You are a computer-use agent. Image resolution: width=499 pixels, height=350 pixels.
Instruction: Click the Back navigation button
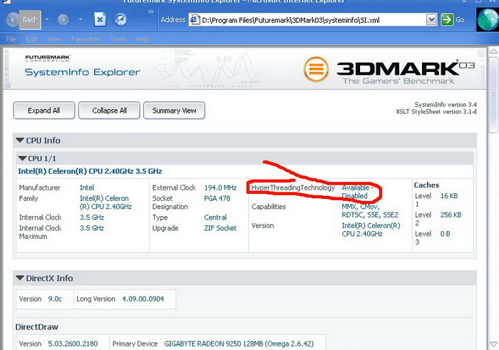pyautogui.click(x=23, y=20)
